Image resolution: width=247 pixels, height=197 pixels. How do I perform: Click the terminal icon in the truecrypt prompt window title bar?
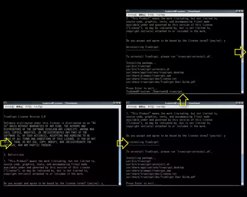coord(128,11)
